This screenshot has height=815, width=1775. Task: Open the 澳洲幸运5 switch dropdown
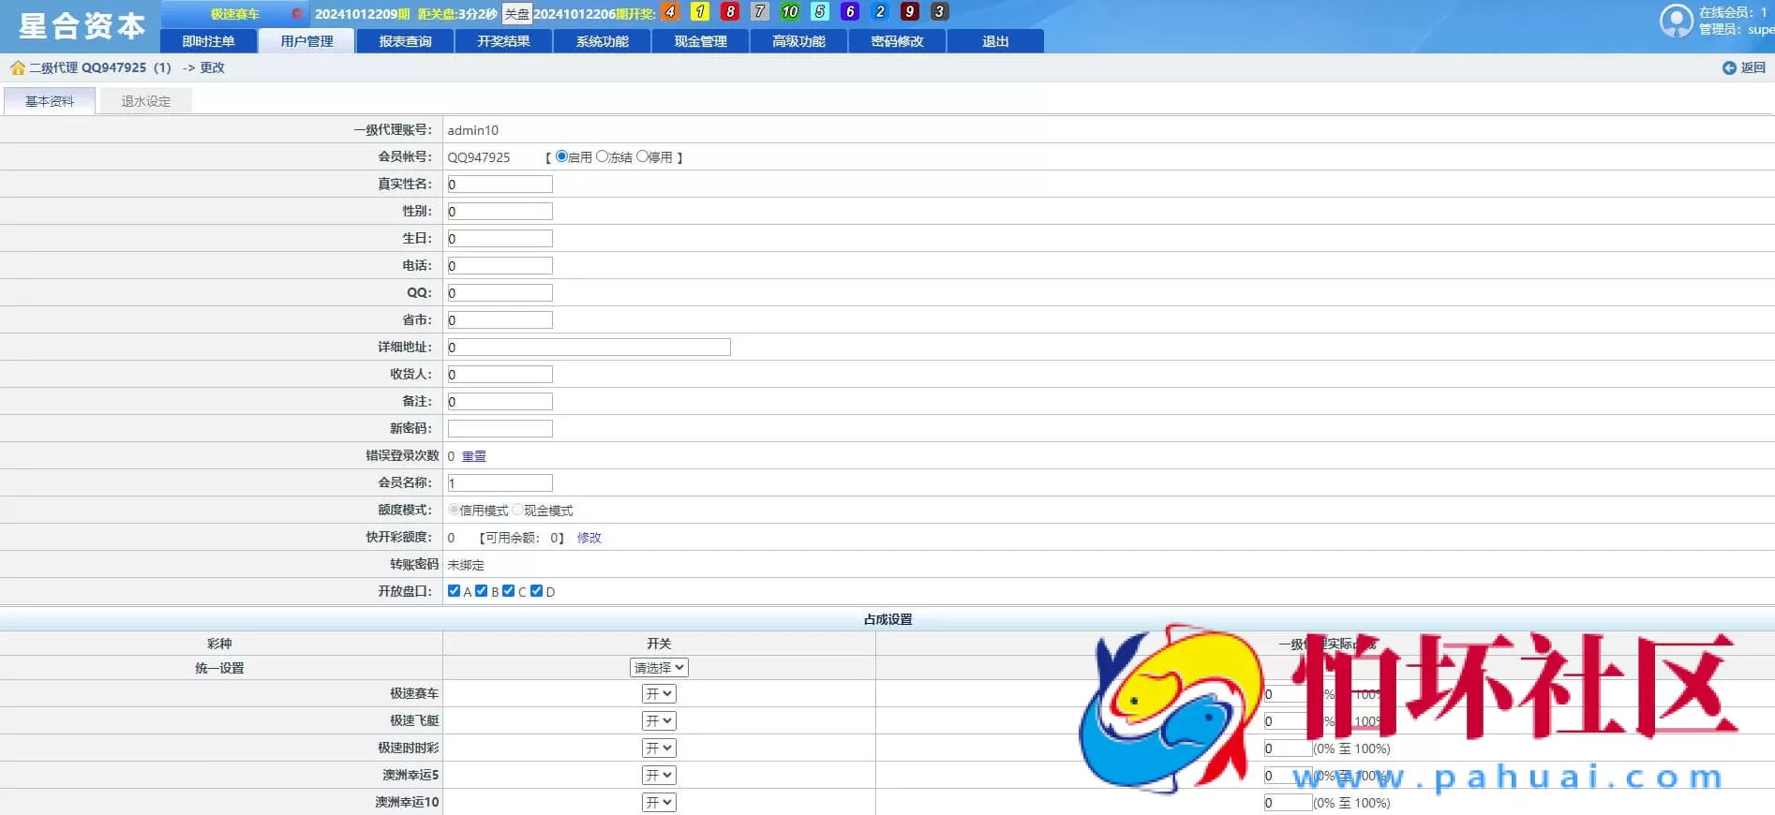659,776
